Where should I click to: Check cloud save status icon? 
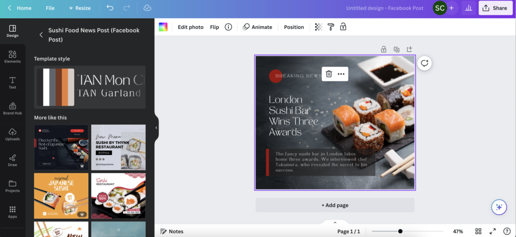click(148, 8)
